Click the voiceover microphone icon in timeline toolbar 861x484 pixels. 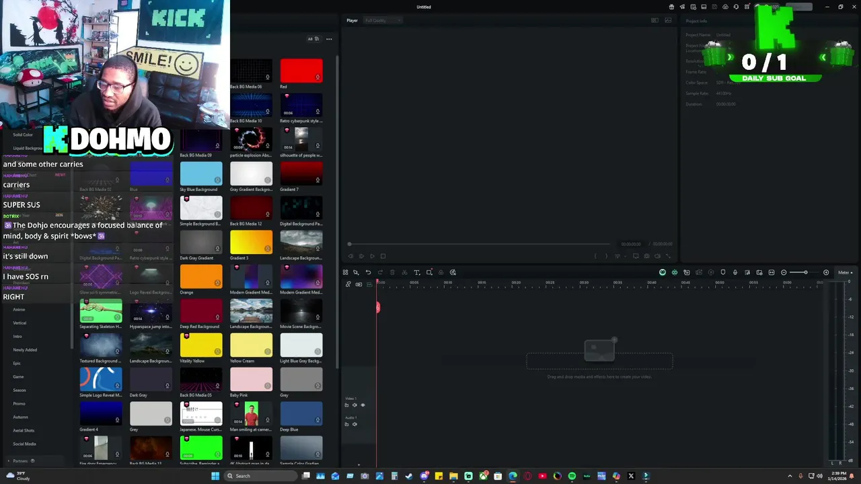[x=735, y=272]
